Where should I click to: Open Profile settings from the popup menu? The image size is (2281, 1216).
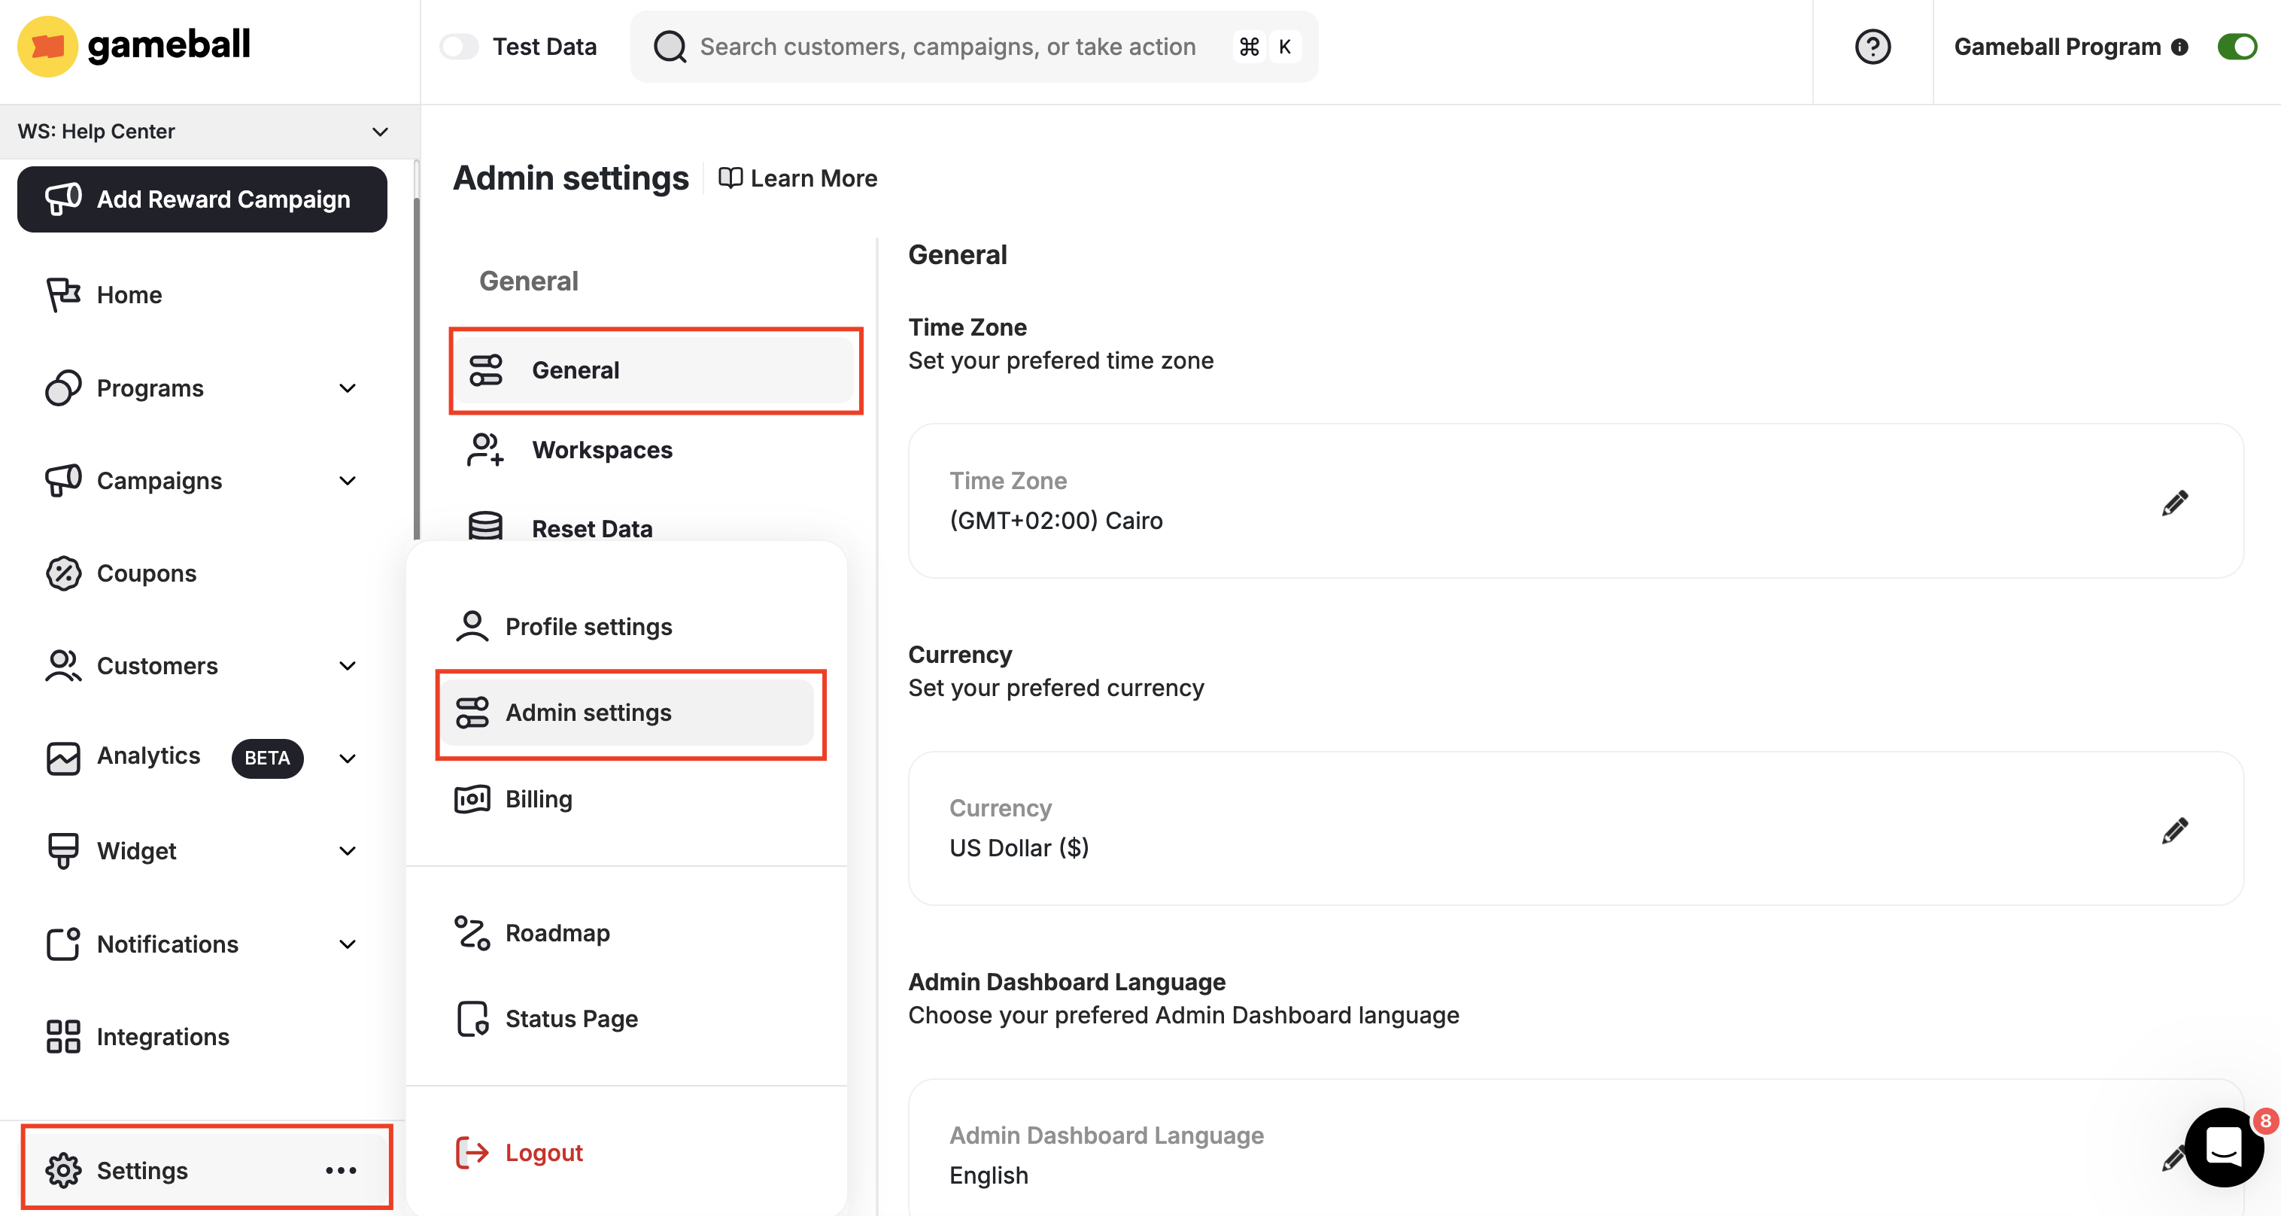pos(588,626)
